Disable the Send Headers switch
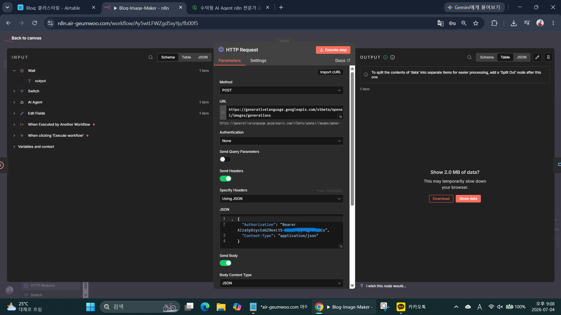Screen dimensions: 561x315 click(x=226, y=179)
